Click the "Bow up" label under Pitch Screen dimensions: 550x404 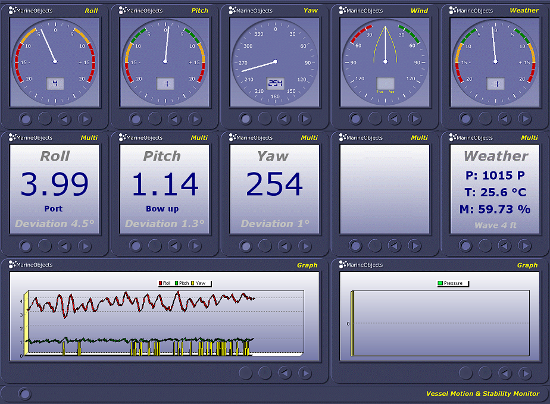162,209
